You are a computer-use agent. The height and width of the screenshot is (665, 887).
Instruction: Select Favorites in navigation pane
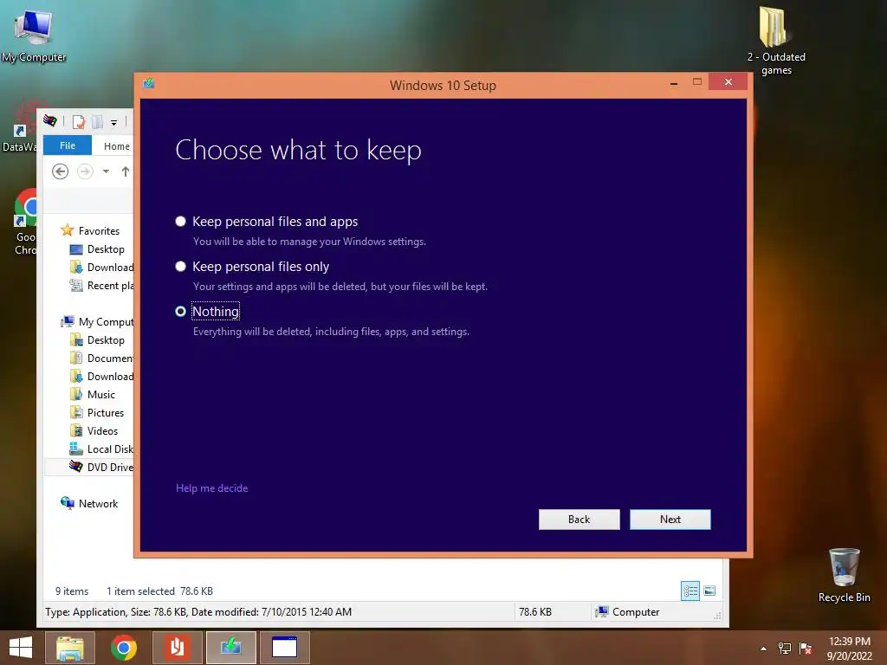coord(90,230)
